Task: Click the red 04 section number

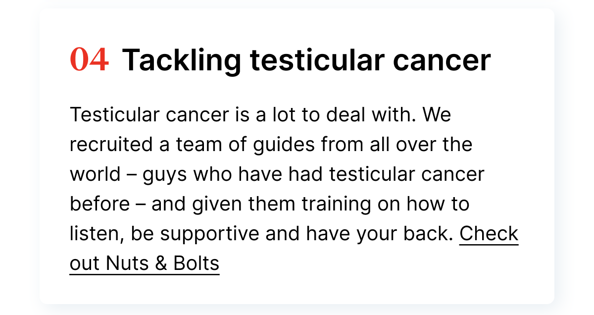Action: (x=89, y=60)
